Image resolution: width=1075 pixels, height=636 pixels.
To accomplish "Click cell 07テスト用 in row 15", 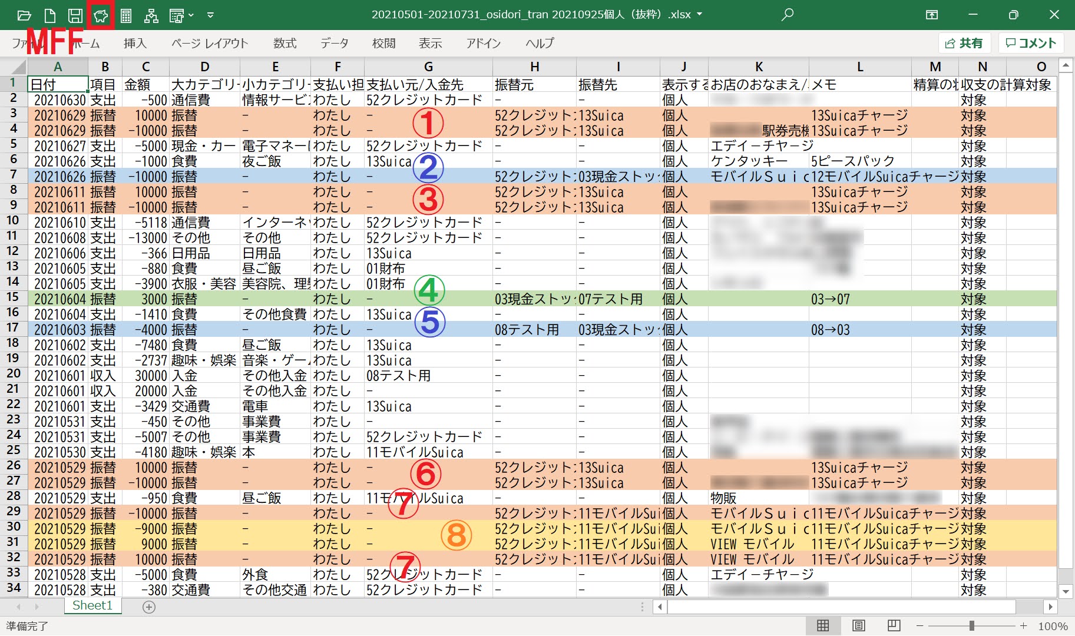I will coord(618,299).
